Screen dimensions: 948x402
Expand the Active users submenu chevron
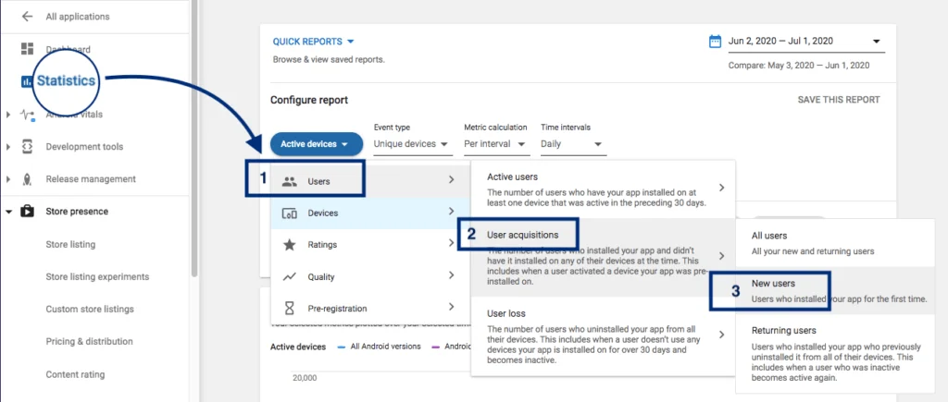[721, 188]
